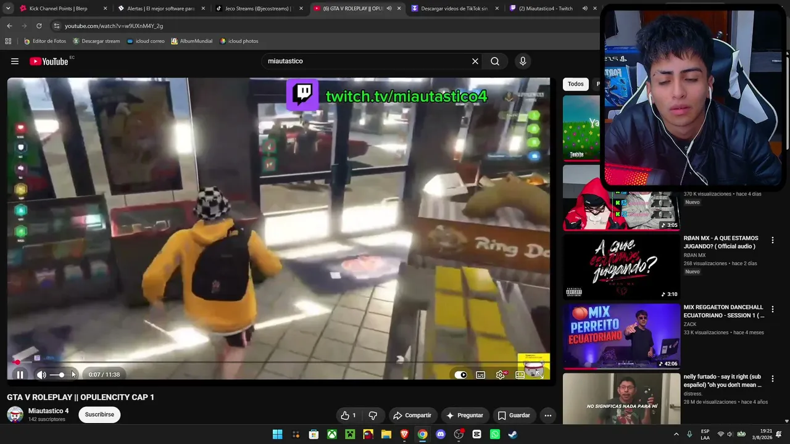Open the ESP LAA keyboard language switcher

pos(705,434)
